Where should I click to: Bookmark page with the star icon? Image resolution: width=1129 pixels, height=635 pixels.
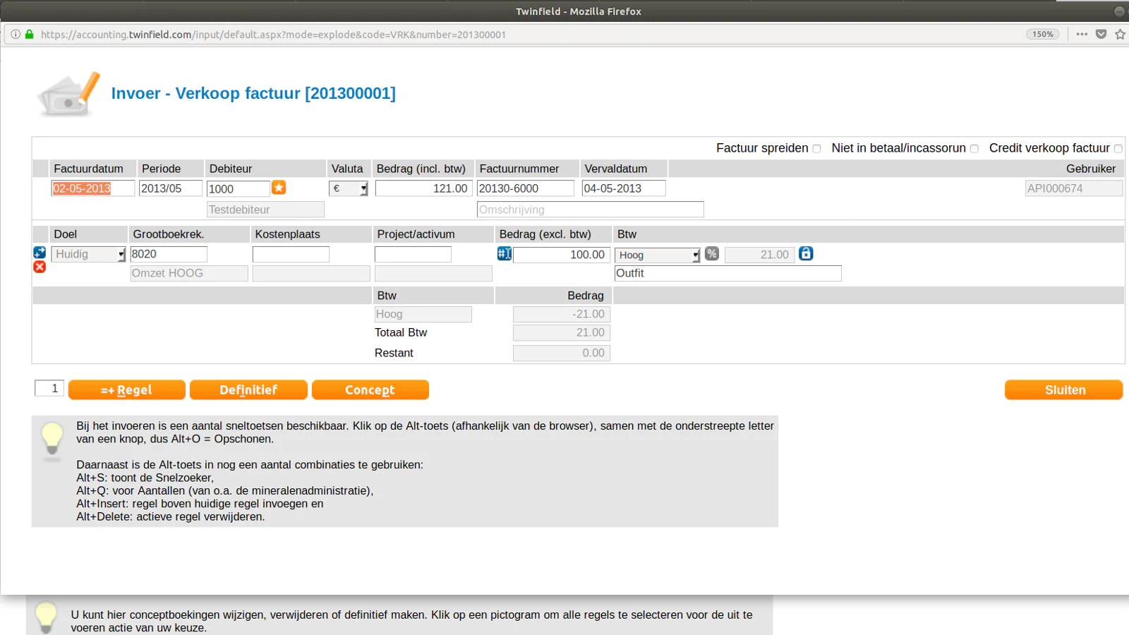1120,34
